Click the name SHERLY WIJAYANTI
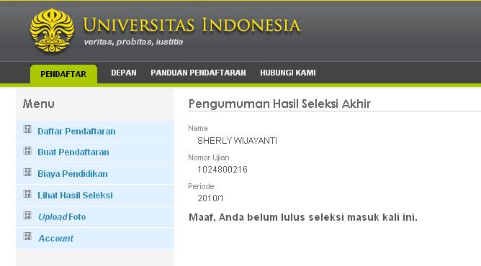Image resolution: width=481 pixels, height=266 pixels. (x=237, y=141)
